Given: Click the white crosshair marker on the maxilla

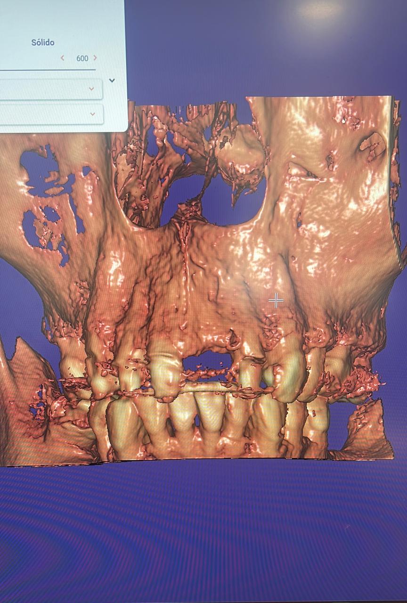Looking at the screenshot, I should (x=276, y=300).
